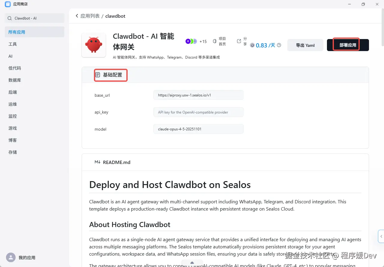Screen dimensions: 384x267
Task: Click the README.md markdown icon
Action: [98, 162]
